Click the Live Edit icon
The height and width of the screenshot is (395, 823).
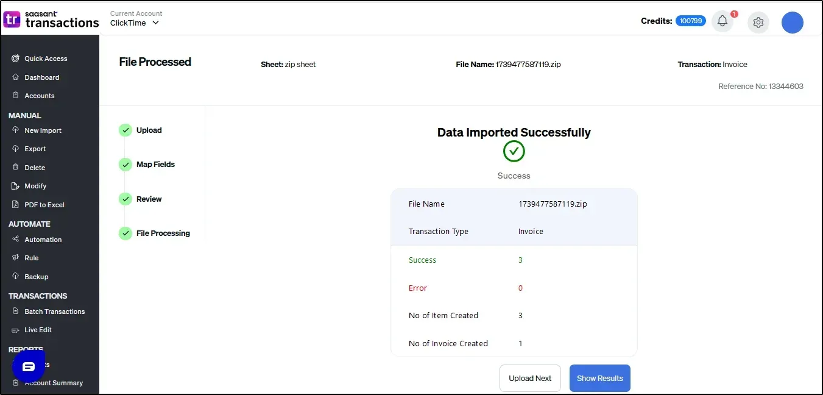click(15, 330)
